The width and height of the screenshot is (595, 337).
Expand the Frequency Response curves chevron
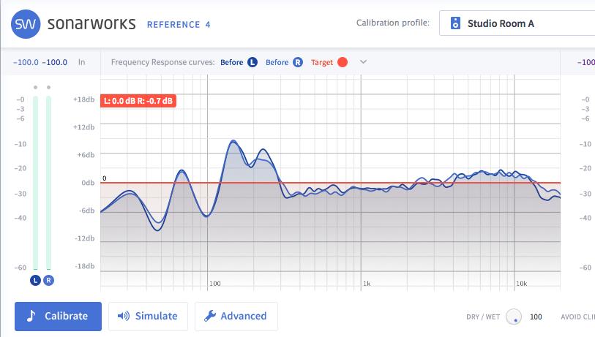363,62
